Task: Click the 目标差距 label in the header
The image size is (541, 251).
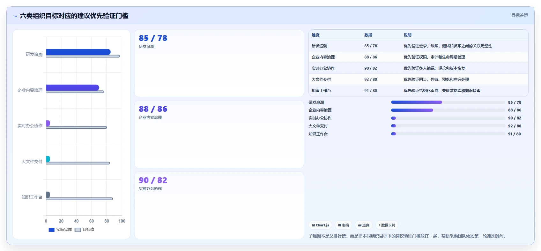Action: click(519, 15)
